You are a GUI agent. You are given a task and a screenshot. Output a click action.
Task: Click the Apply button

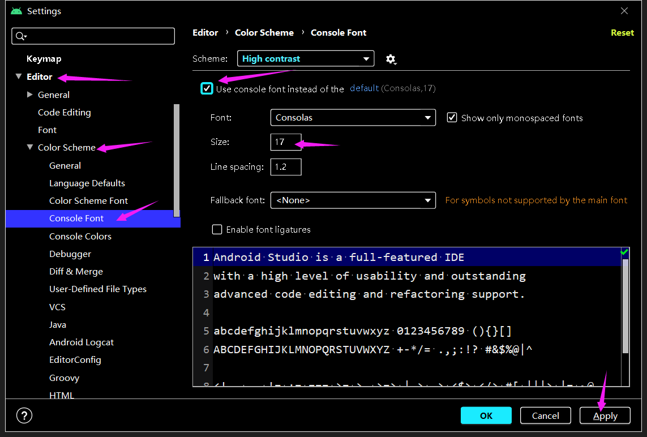pyautogui.click(x=605, y=415)
